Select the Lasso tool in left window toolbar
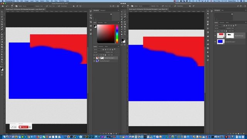Image resolution: width=247 pixels, height=139 pixels. (x=2, y=17)
